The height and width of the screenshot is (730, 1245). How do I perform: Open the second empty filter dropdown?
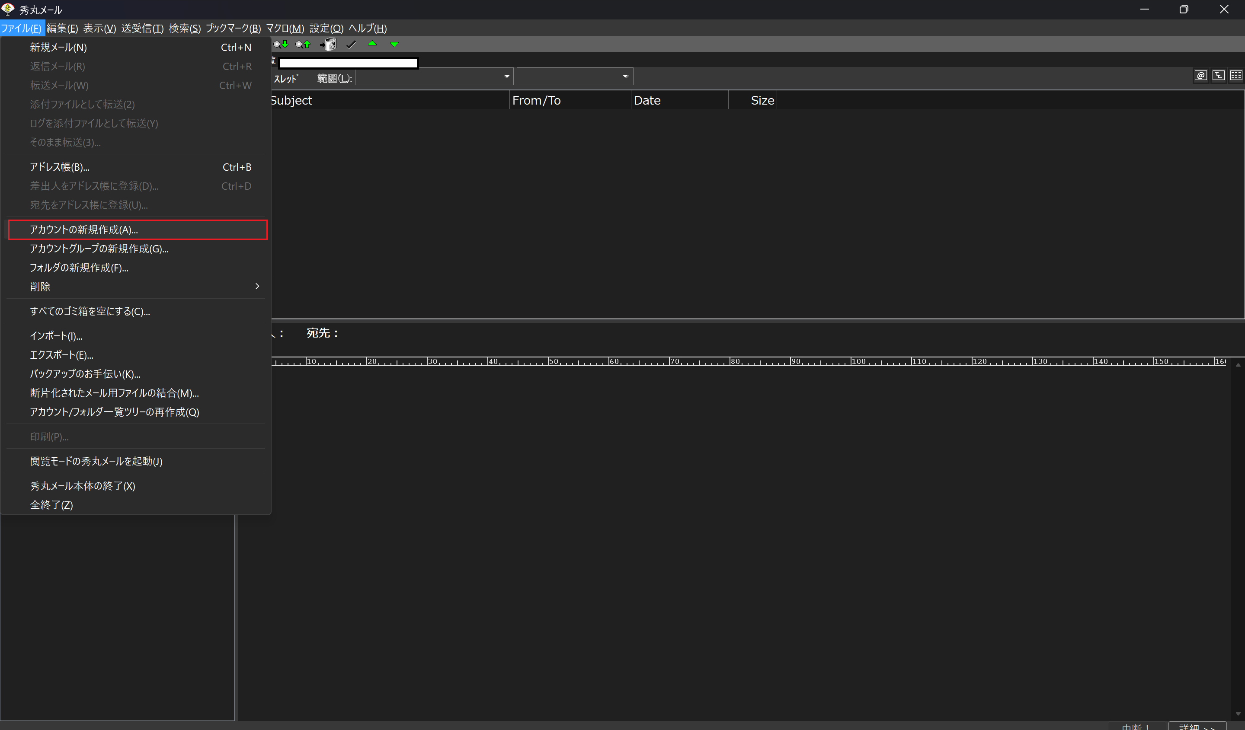point(625,77)
